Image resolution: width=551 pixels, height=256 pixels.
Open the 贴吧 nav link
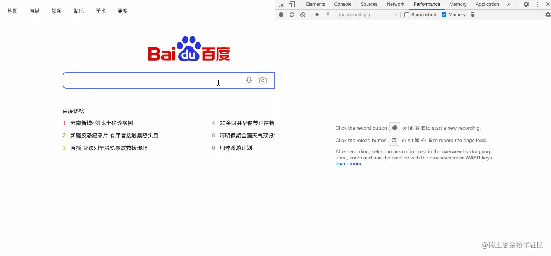(x=78, y=11)
